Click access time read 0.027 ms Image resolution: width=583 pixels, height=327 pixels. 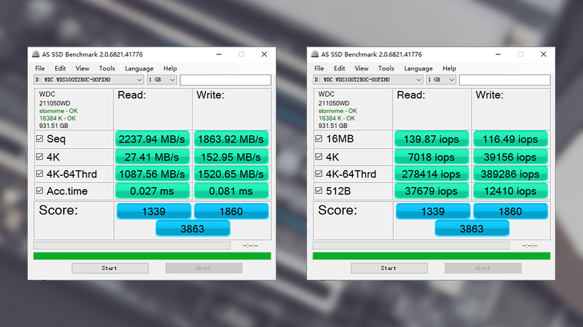tap(153, 191)
